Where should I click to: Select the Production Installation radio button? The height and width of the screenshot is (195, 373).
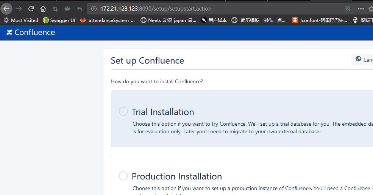tap(123, 176)
